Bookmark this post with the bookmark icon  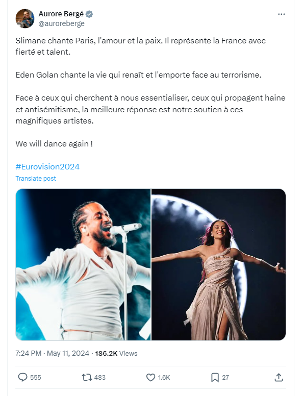coord(215,377)
